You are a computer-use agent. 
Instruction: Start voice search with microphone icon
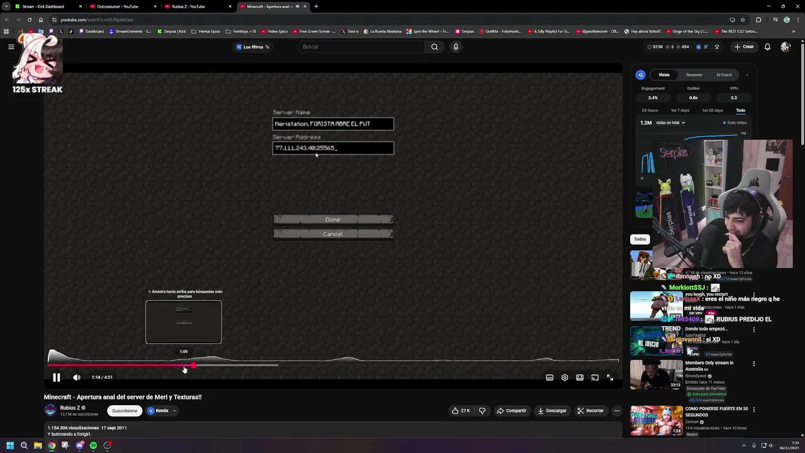456,47
